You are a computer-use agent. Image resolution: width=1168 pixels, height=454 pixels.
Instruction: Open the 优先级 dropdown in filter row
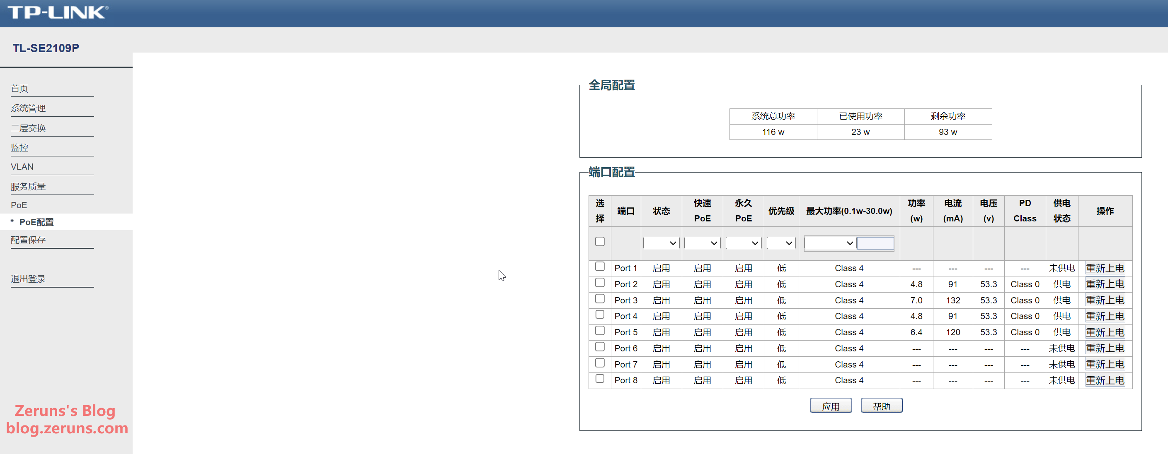point(781,243)
